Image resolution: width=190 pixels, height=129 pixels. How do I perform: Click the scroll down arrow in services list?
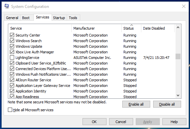178,95
